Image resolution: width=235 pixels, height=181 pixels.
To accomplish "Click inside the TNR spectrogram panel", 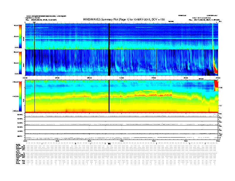I will 121,96.
